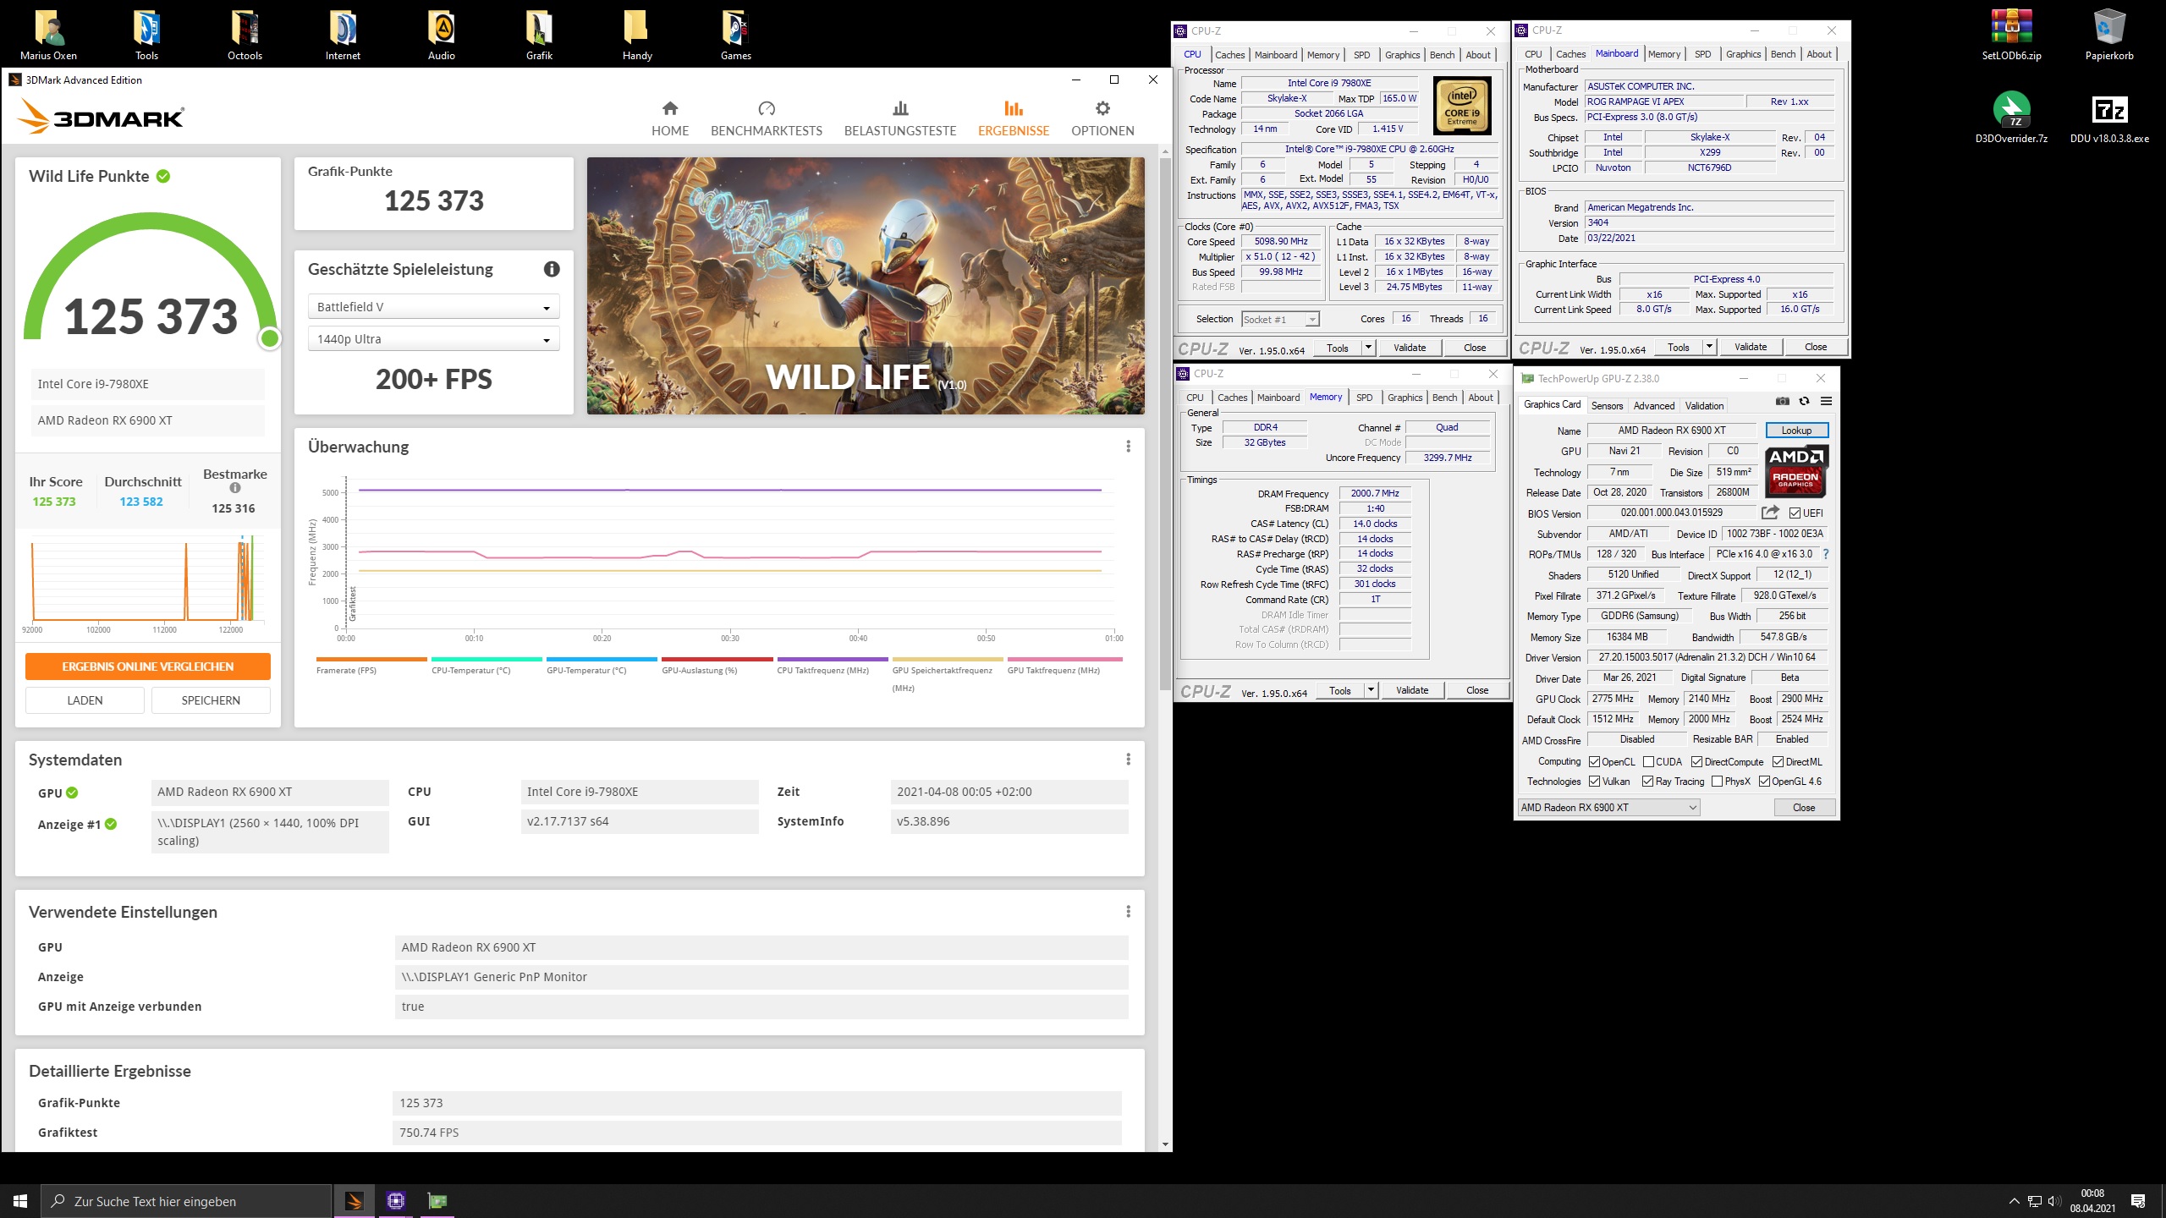
Task: Click the LADEN button
Action: tap(85, 700)
